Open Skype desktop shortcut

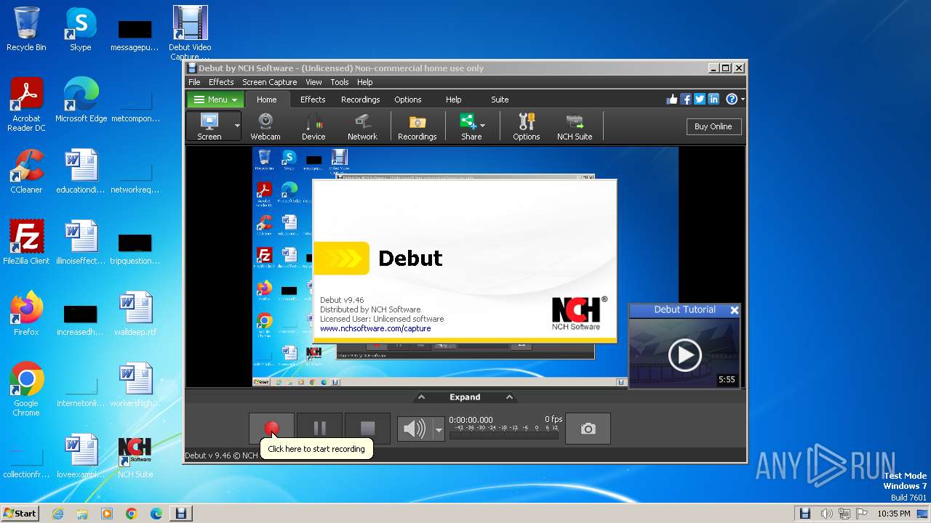[x=81, y=29]
